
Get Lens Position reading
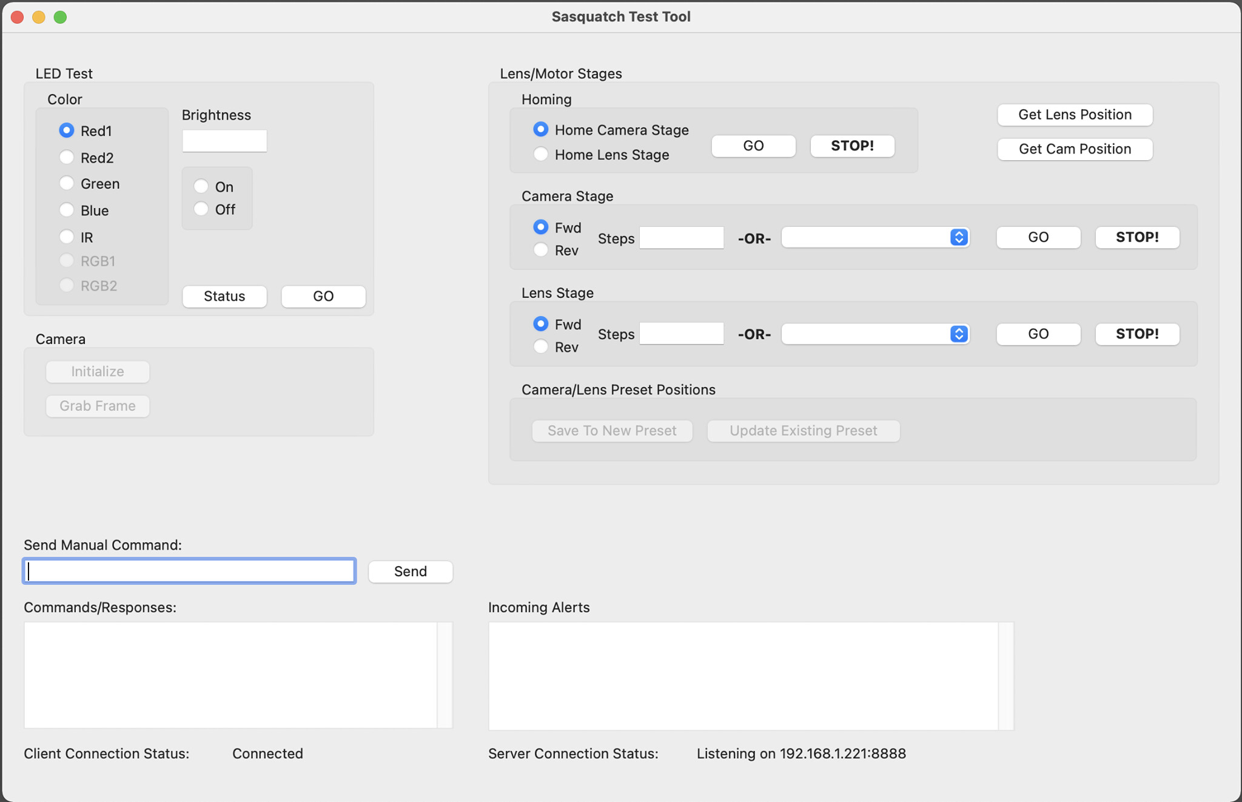pos(1075,115)
